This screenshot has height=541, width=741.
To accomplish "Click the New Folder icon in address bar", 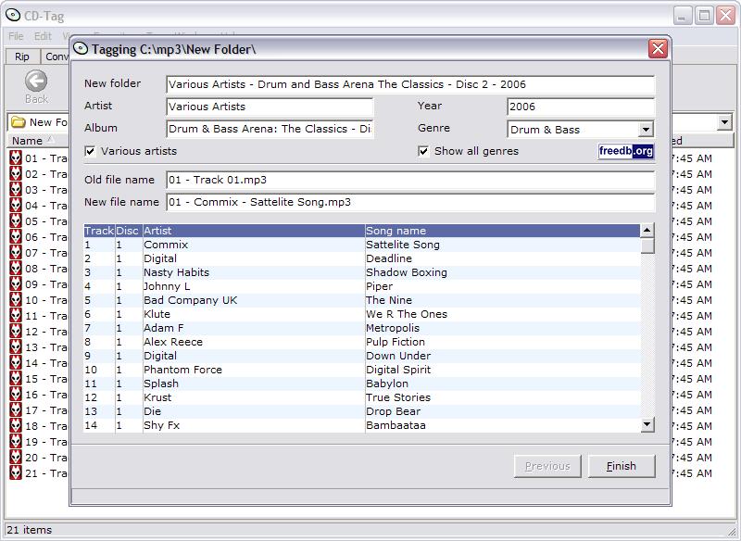I will 18,122.
